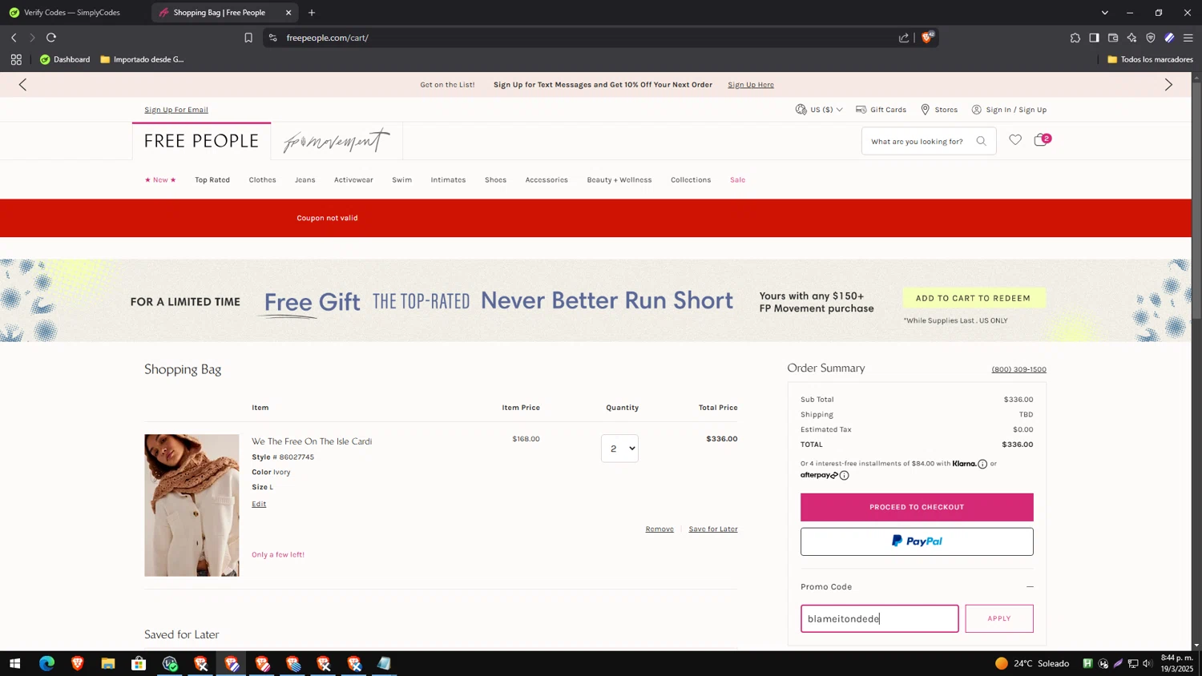Click the Afterpay info icon
The image size is (1202, 676).
[x=844, y=475]
